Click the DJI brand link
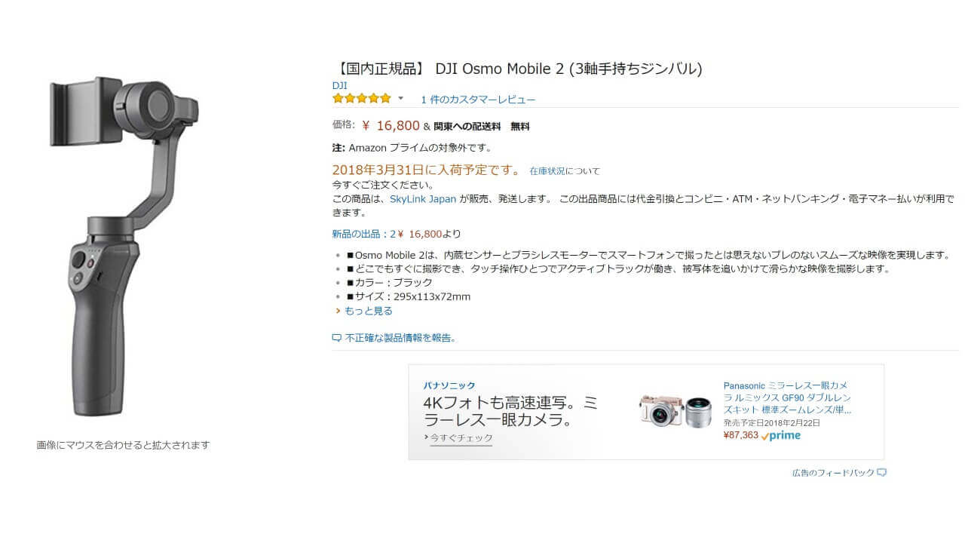Image resolution: width=965 pixels, height=543 pixels. coord(340,85)
